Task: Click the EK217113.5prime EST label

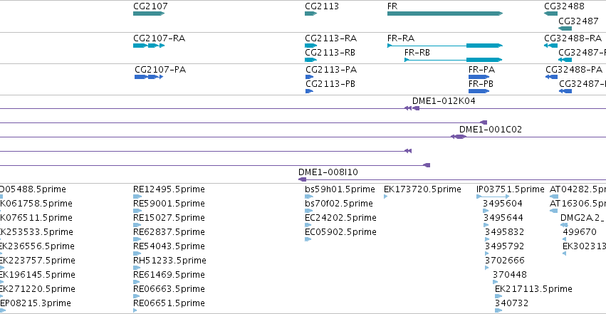Action: (533, 289)
